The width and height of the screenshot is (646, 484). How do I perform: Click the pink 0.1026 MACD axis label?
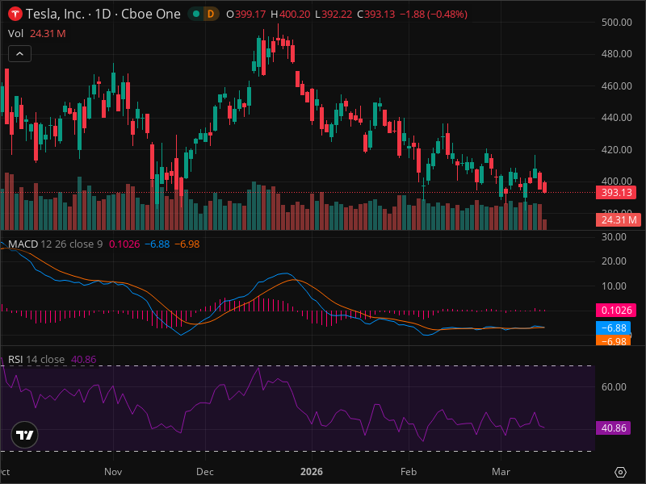click(x=616, y=310)
